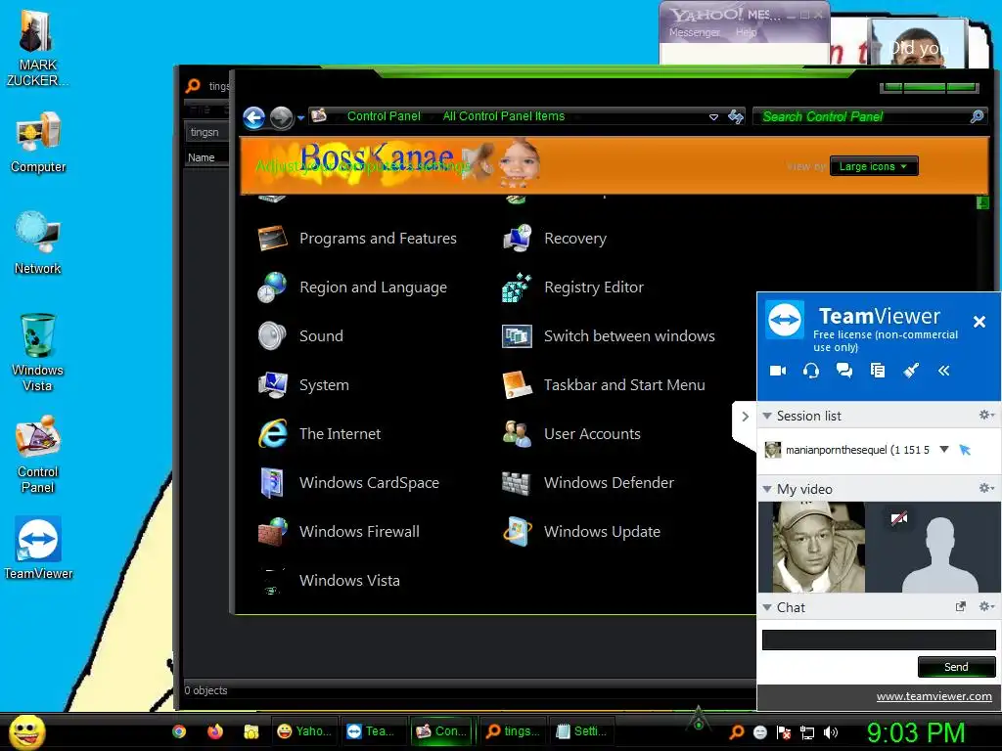Select the Network desktop icon
The width and height of the screenshot is (1002, 751).
click(38, 243)
